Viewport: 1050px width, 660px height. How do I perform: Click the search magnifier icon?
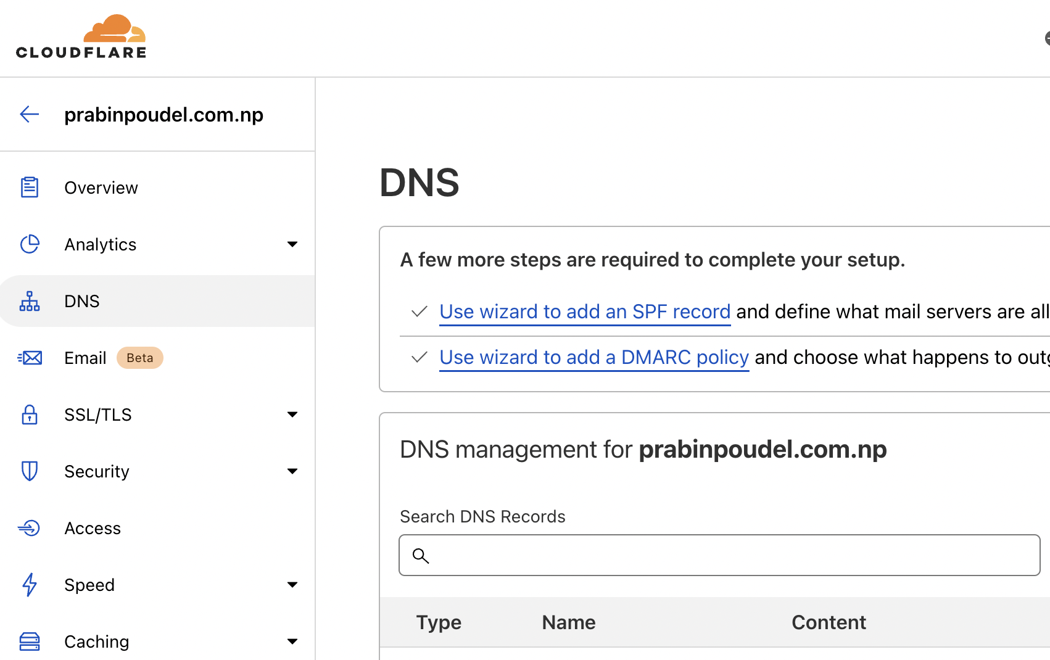point(421,556)
